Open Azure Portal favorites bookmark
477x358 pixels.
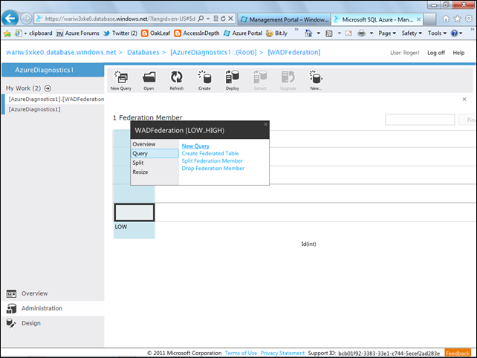pos(243,33)
